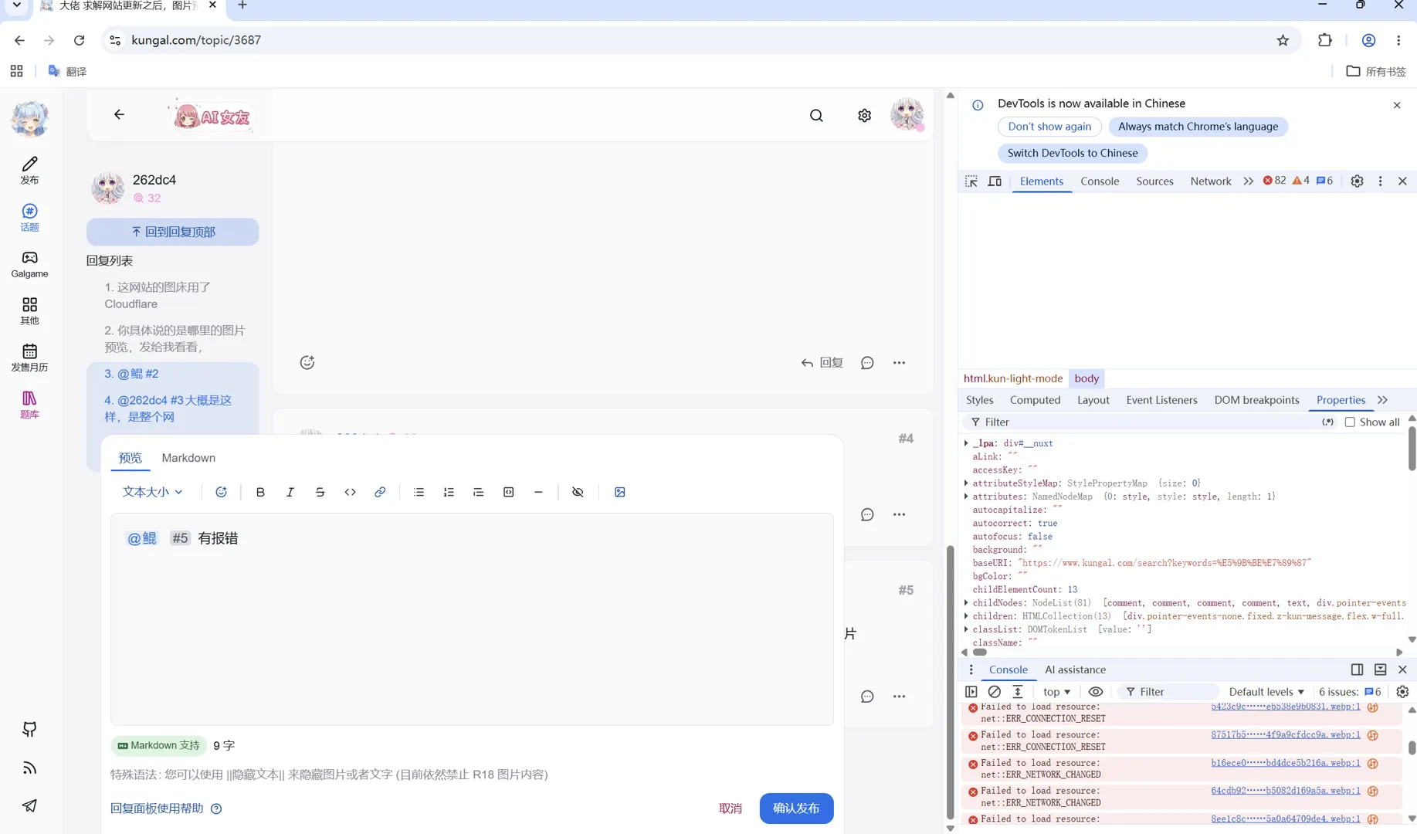Insert a hyperlink from the editor toolbar
The width and height of the screenshot is (1417, 834).
tap(380, 492)
